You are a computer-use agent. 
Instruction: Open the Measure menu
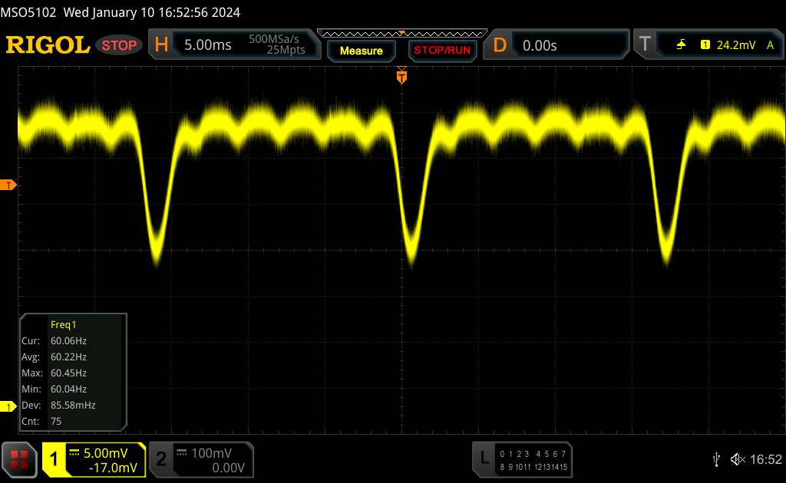coord(361,51)
